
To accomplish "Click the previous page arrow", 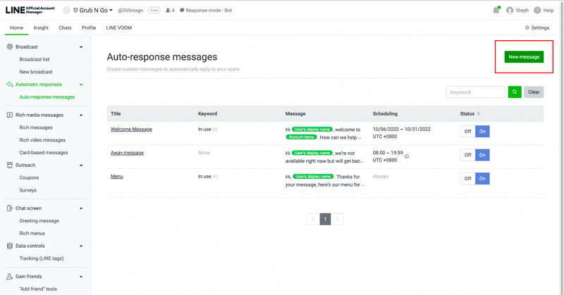I will [x=313, y=219].
